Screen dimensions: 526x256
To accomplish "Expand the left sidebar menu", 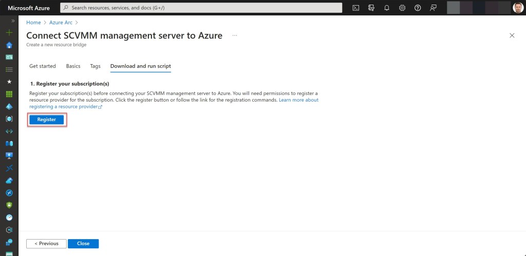I will 13,21.
